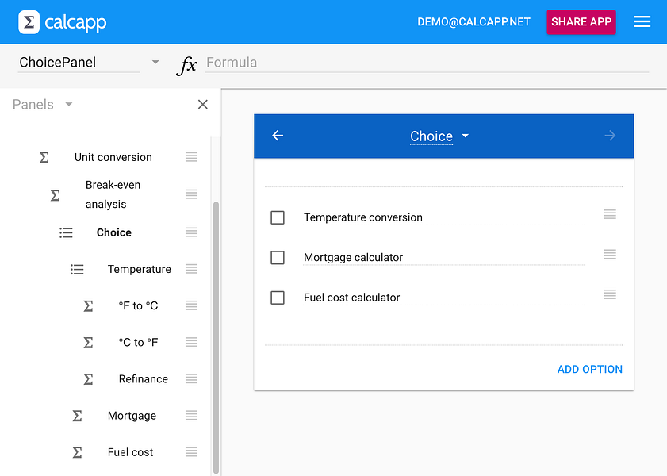Grab drag handle of Fuel cost calculator option
Image resolution: width=667 pixels, height=476 pixels.
(610, 294)
